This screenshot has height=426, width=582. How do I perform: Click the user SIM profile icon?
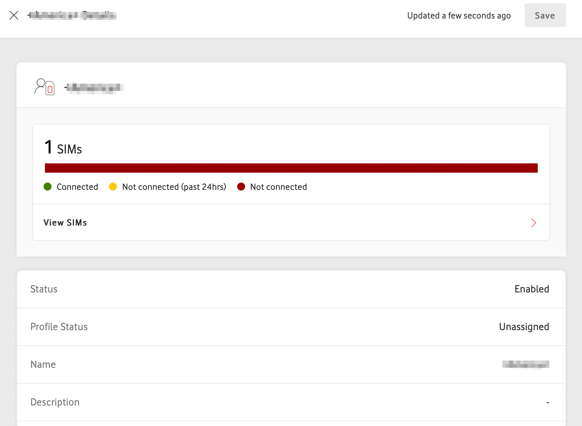tap(44, 87)
